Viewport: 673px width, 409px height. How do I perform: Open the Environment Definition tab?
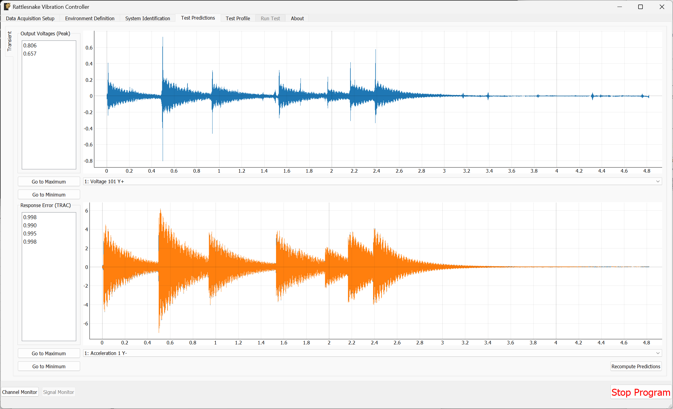(x=89, y=18)
